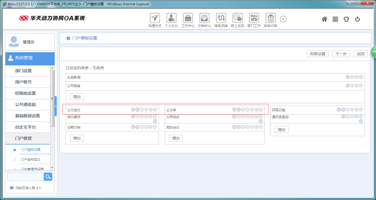
Task: Click the 下一步 button
Action: pos(341,54)
